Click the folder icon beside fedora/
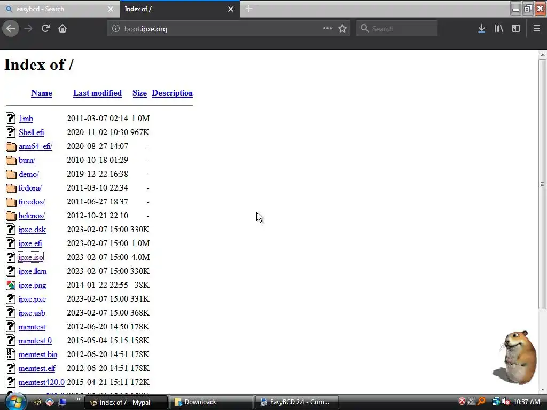547x410 pixels. click(11, 188)
